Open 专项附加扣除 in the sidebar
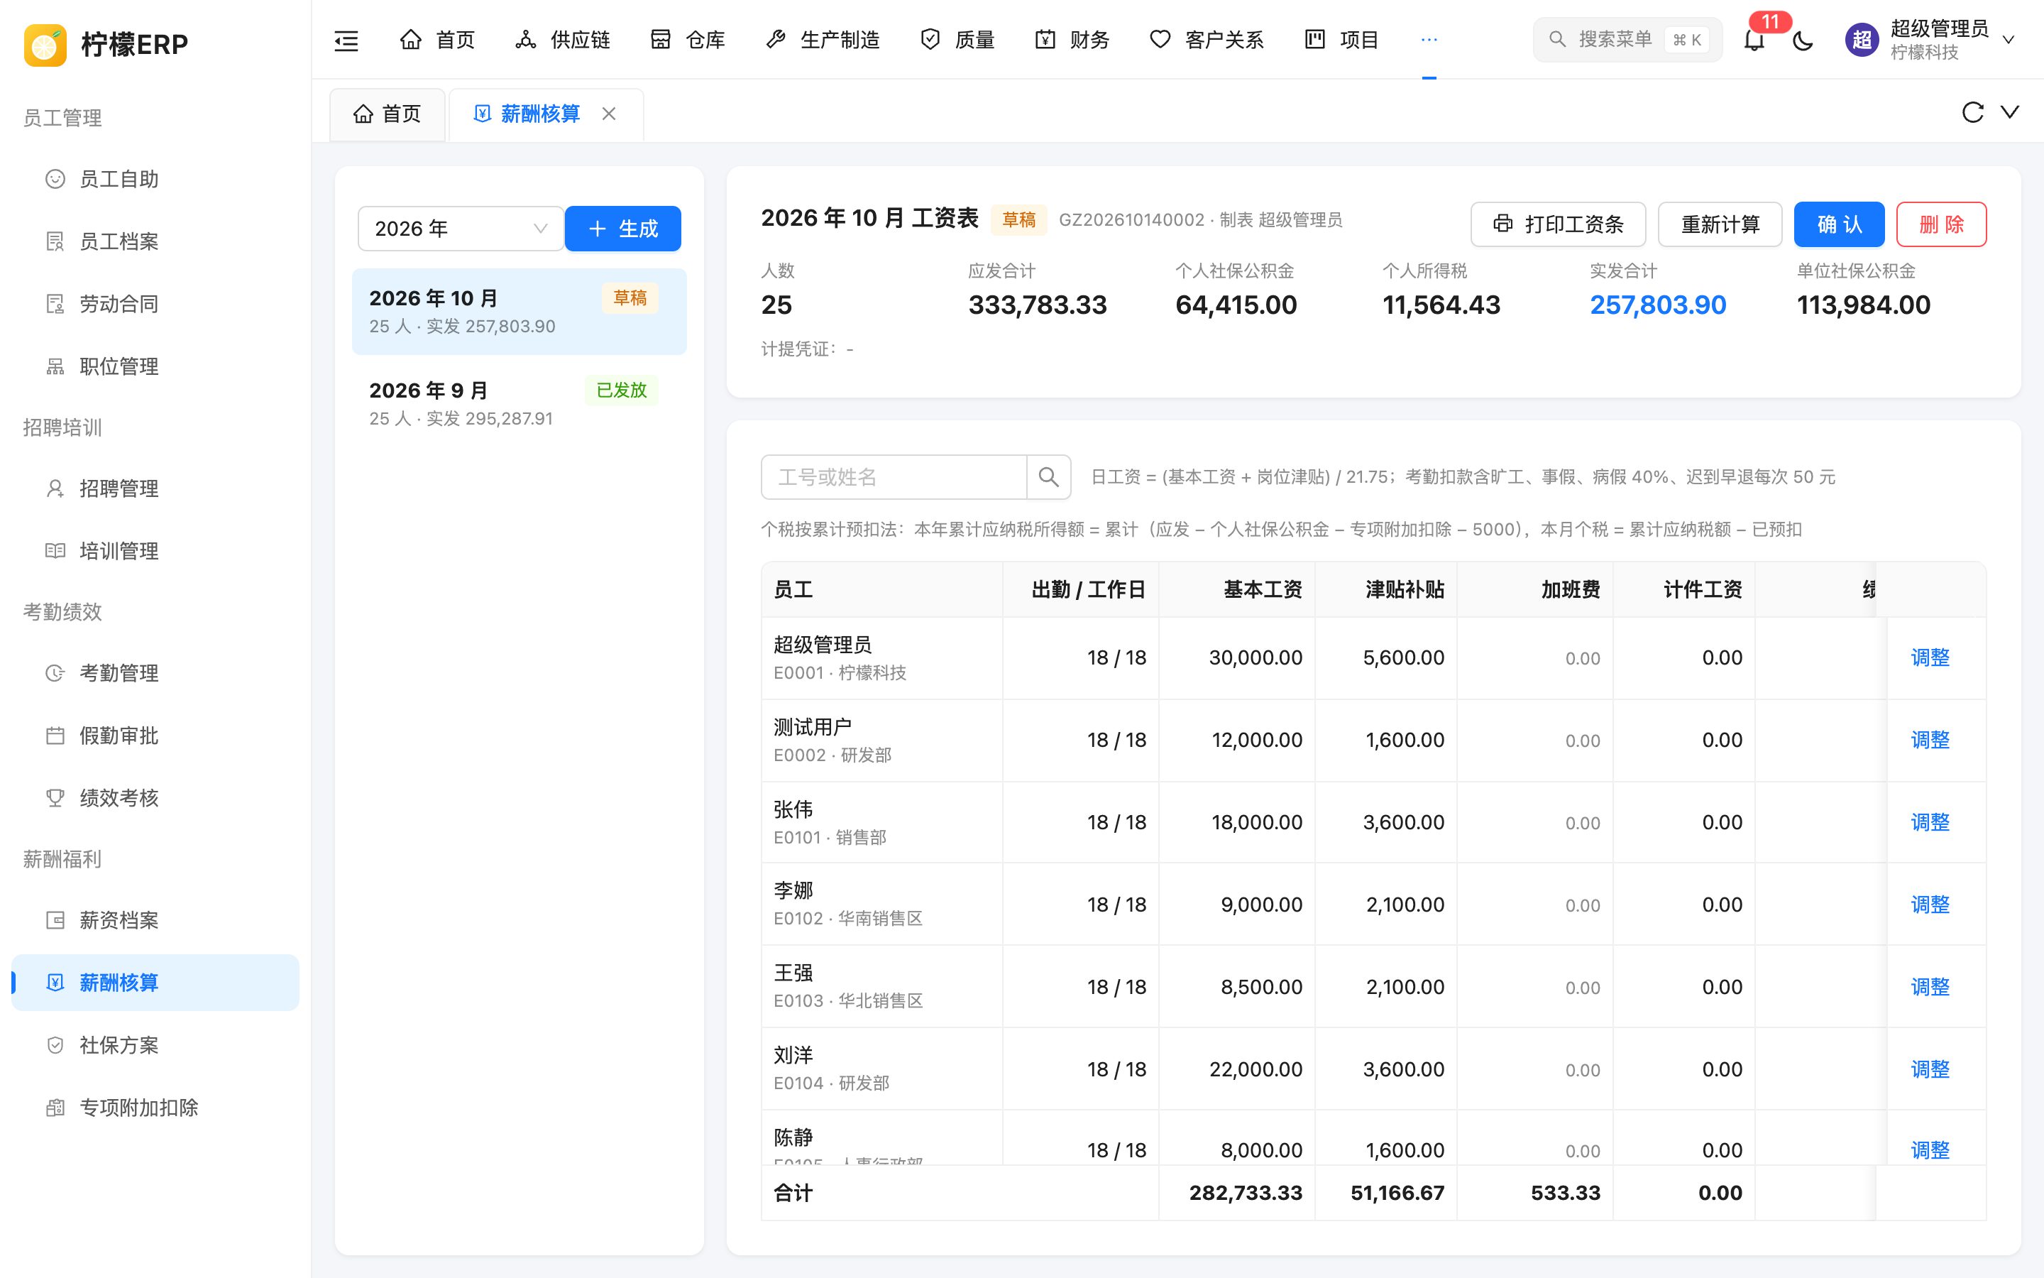The image size is (2044, 1278). pyautogui.click(x=155, y=1108)
